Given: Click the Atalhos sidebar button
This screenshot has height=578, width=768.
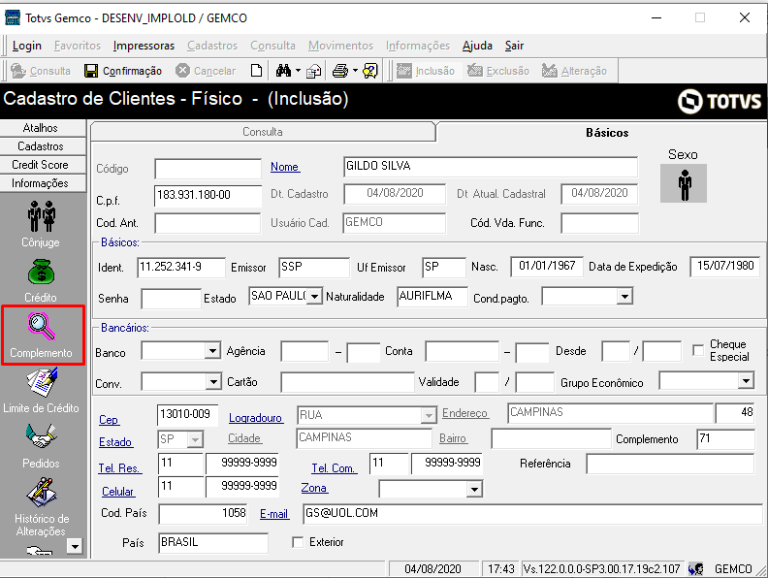Looking at the screenshot, I should [43, 128].
